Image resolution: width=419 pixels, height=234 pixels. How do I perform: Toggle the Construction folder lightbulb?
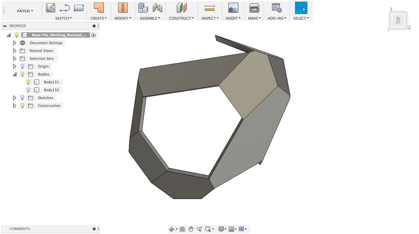[23, 106]
